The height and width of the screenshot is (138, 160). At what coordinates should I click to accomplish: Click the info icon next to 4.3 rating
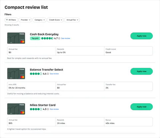(48, 109)
